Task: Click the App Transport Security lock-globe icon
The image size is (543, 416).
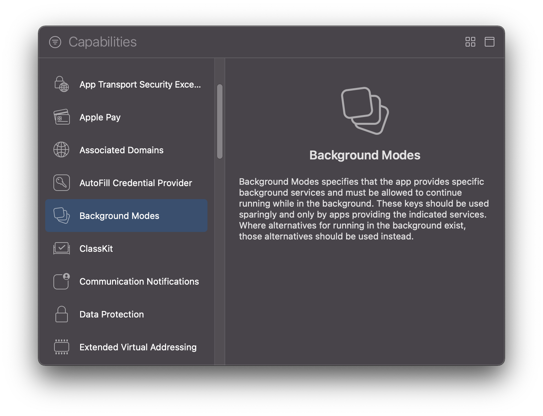Action: (x=62, y=84)
